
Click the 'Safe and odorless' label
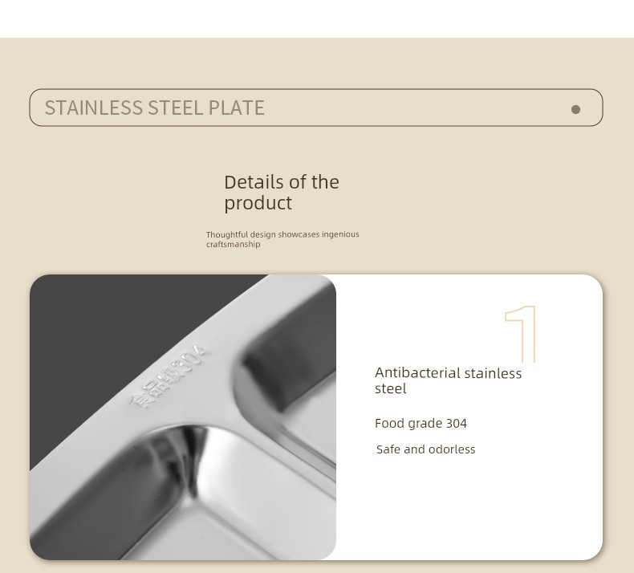click(425, 449)
